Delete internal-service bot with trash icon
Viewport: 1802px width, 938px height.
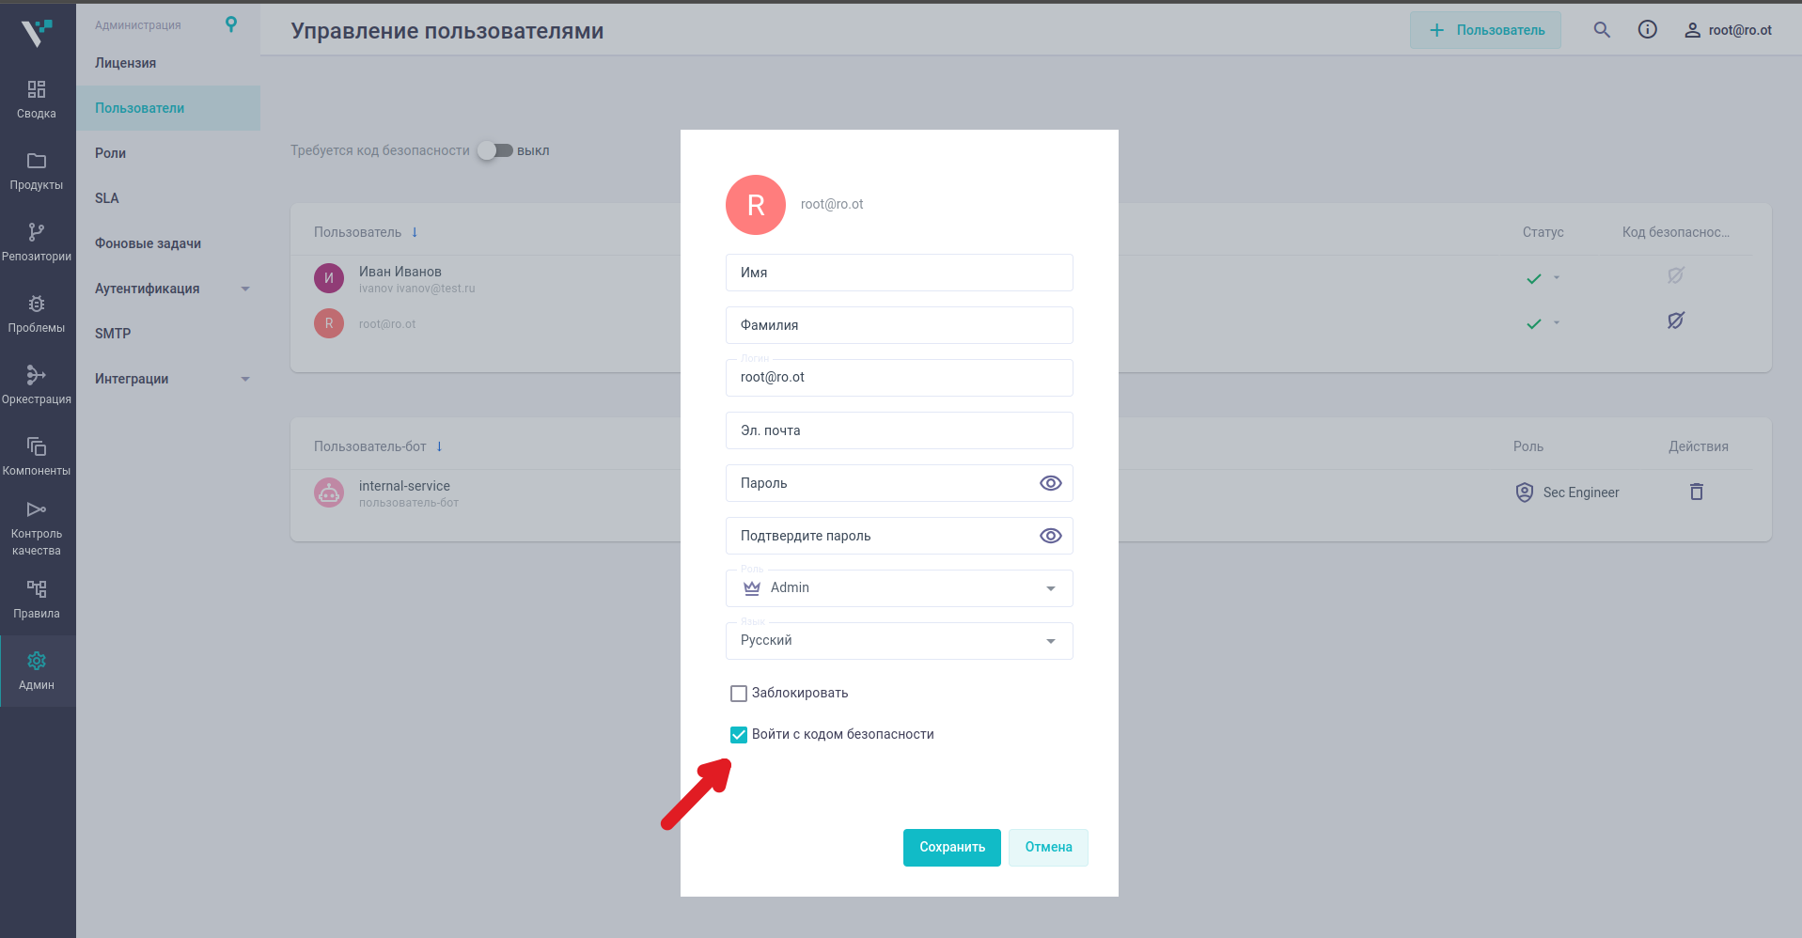(1696, 492)
